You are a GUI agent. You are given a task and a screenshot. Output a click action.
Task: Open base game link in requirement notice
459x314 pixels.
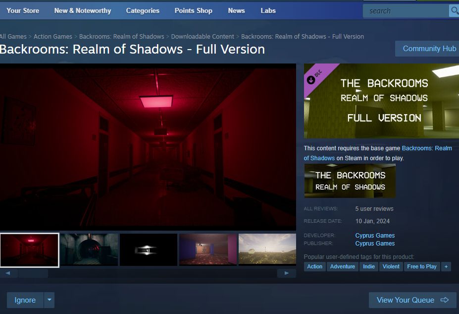(427, 148)
